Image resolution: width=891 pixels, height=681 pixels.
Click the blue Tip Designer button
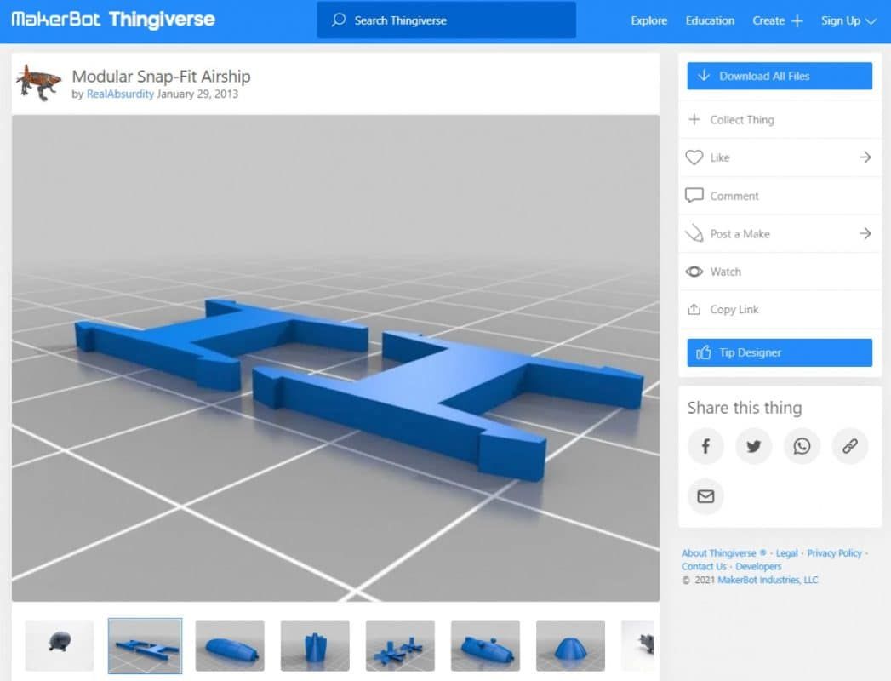pyautogui.click(x=779, y=352)
